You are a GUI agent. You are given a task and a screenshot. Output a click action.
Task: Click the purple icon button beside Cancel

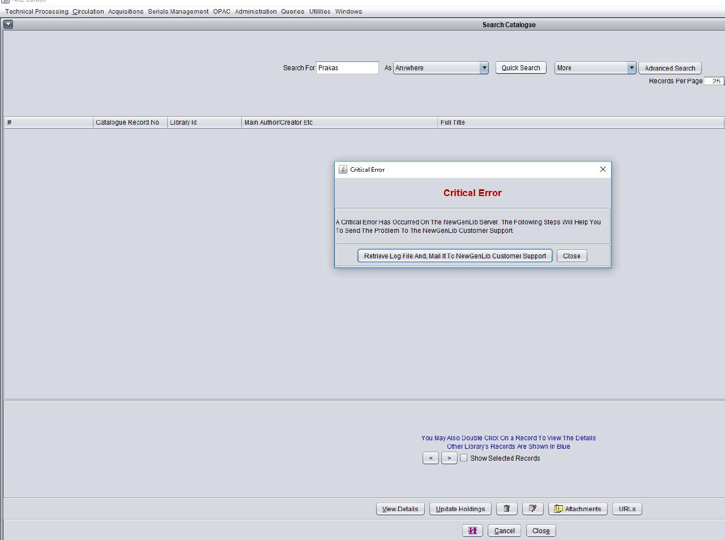tap(472, 531)
